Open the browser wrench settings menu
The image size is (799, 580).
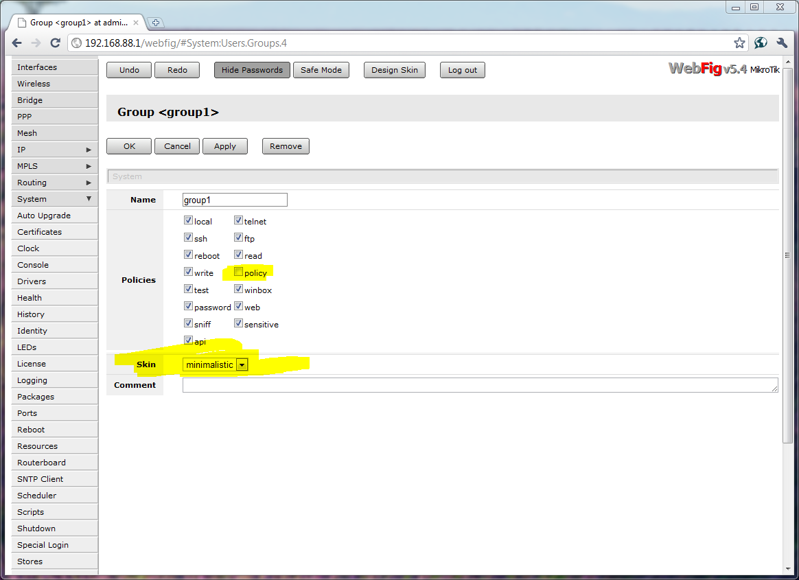782,43
